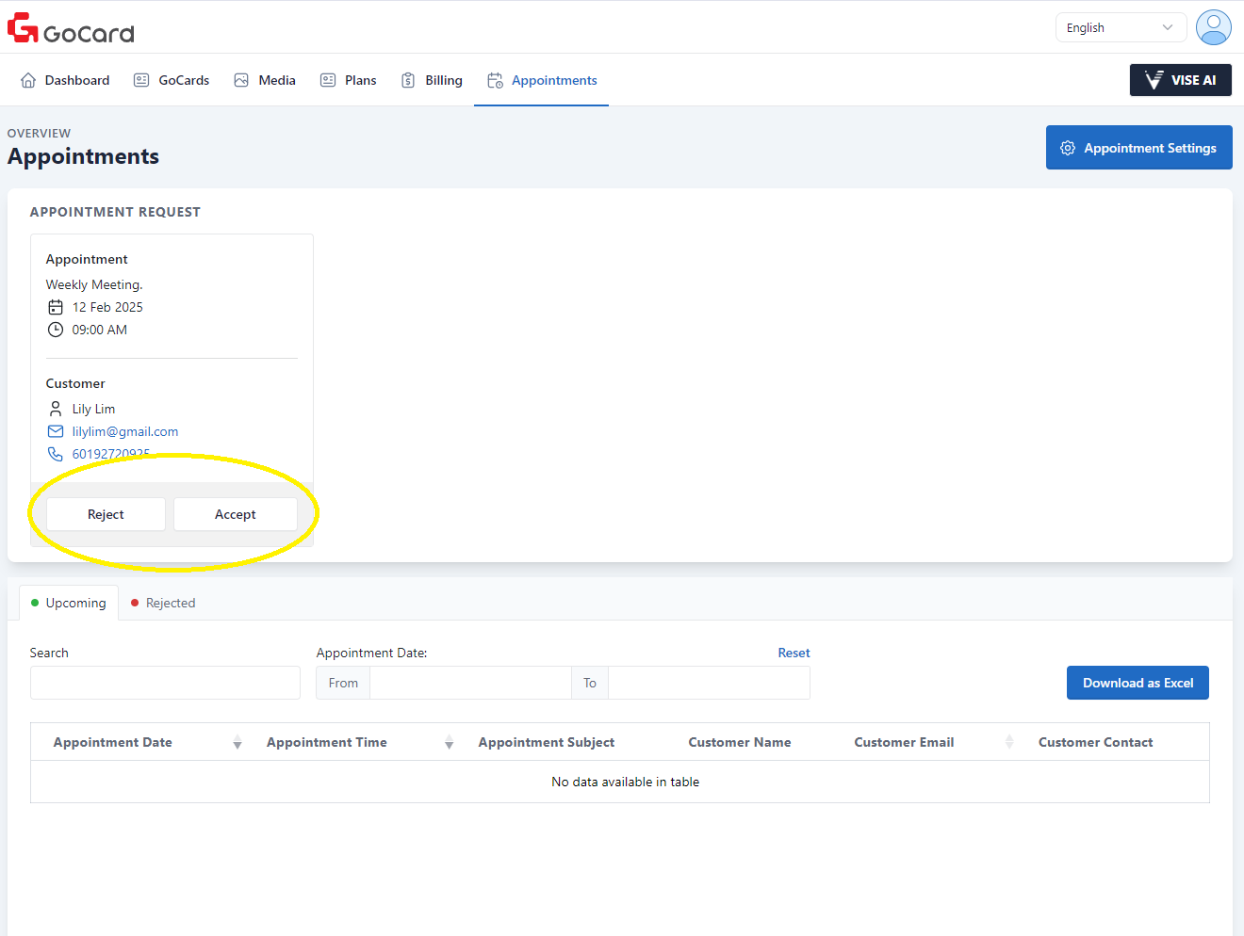Accept the Weekly Meeting appointment

[x=236, y=514]
